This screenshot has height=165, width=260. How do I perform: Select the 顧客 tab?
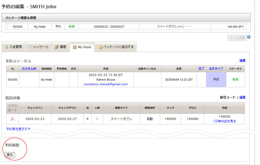tap(60, 47)
